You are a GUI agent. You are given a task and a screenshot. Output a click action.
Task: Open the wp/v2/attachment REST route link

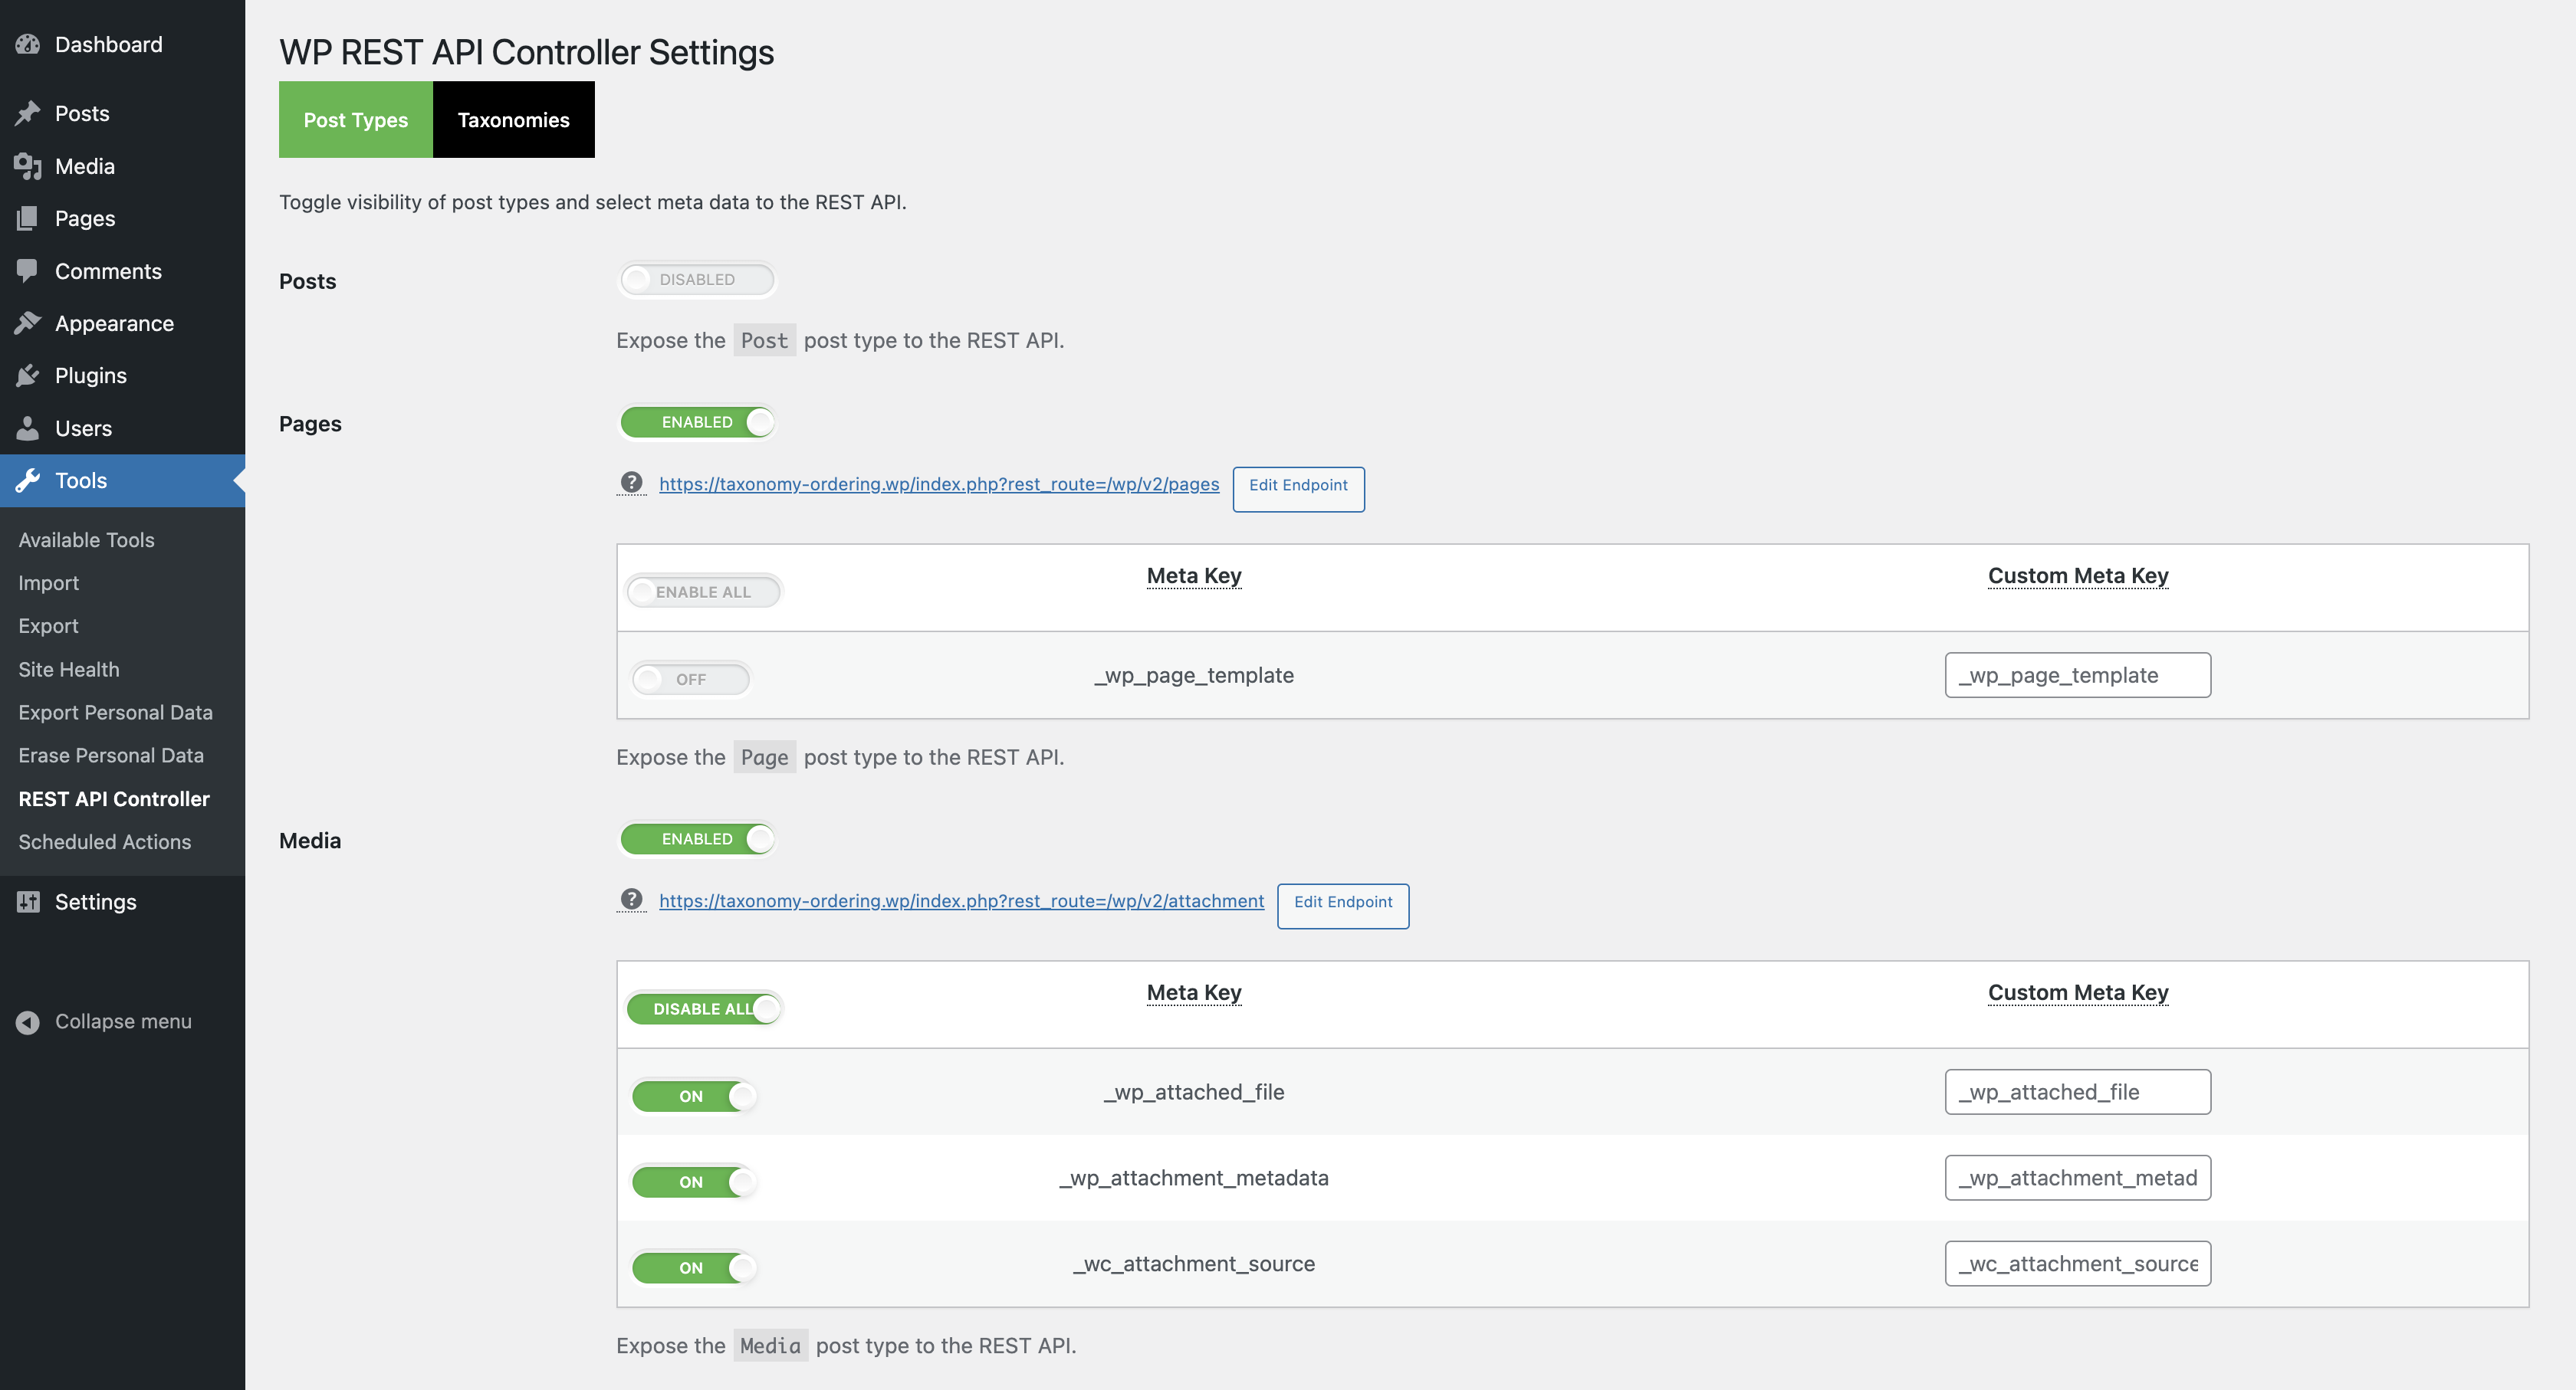(x=961, y=900)
